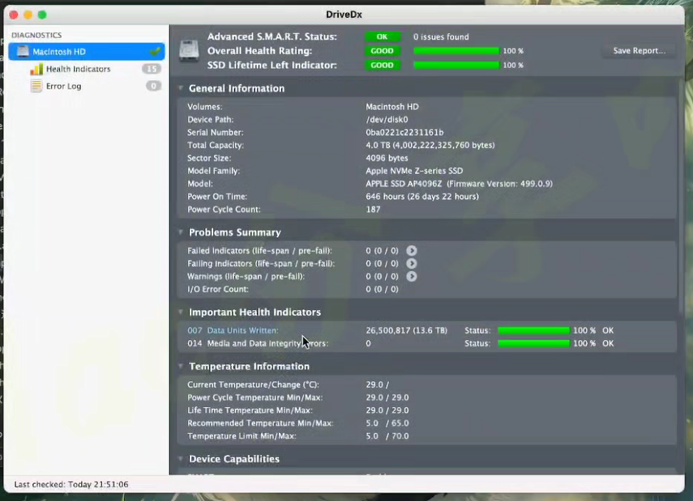Click the 0 badge next to Error Log

pyautogui.click(x=153, y=86)
